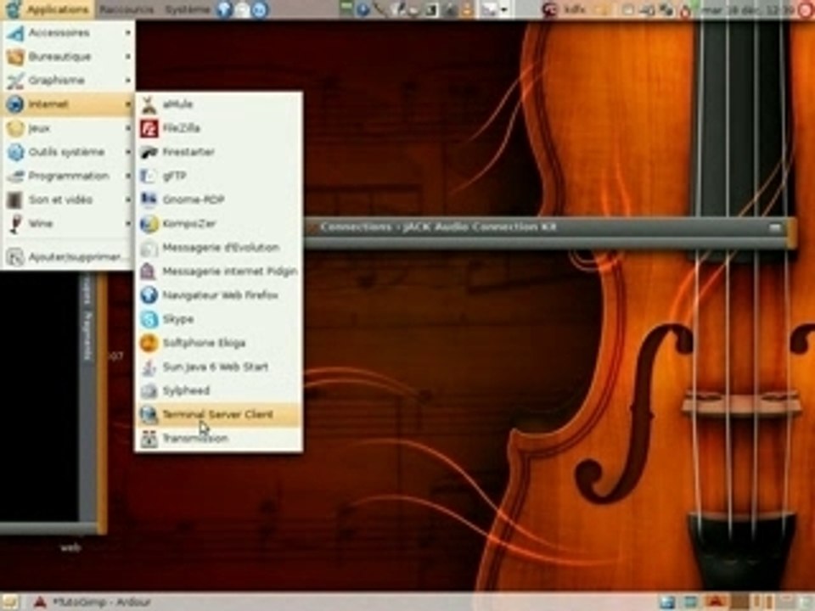Launch Navigateur Web Firefox

(x=219, y=295)
